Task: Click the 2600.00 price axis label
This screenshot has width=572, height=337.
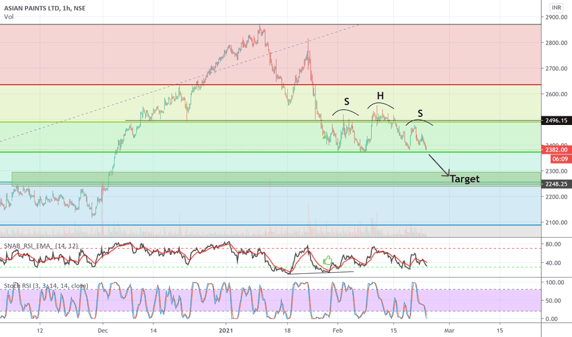Action: tap(556, 94)
